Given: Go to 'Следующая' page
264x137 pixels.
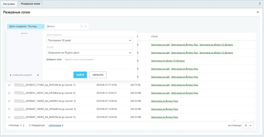Looking at the screenshot, I should click(x=56, y=125).
